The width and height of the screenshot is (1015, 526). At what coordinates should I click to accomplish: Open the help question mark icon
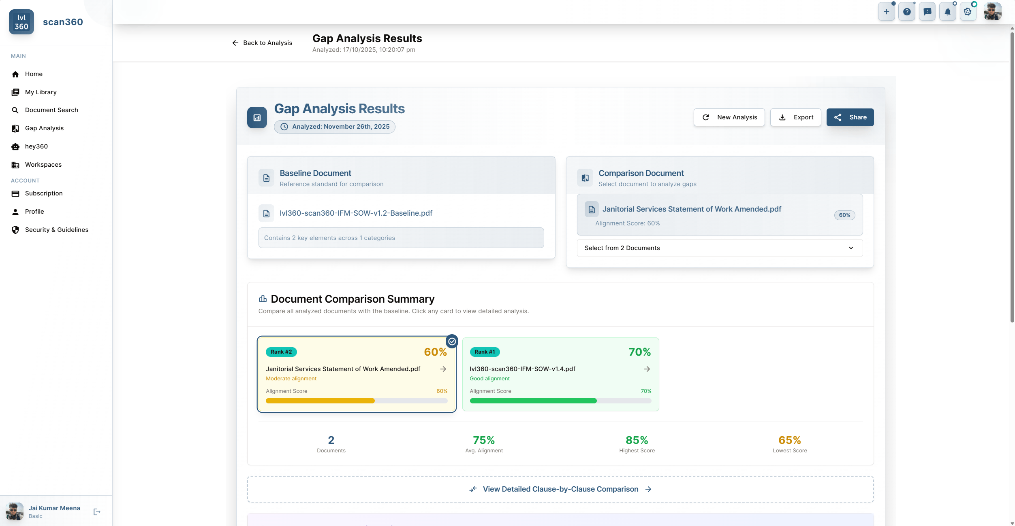point(907,12)
